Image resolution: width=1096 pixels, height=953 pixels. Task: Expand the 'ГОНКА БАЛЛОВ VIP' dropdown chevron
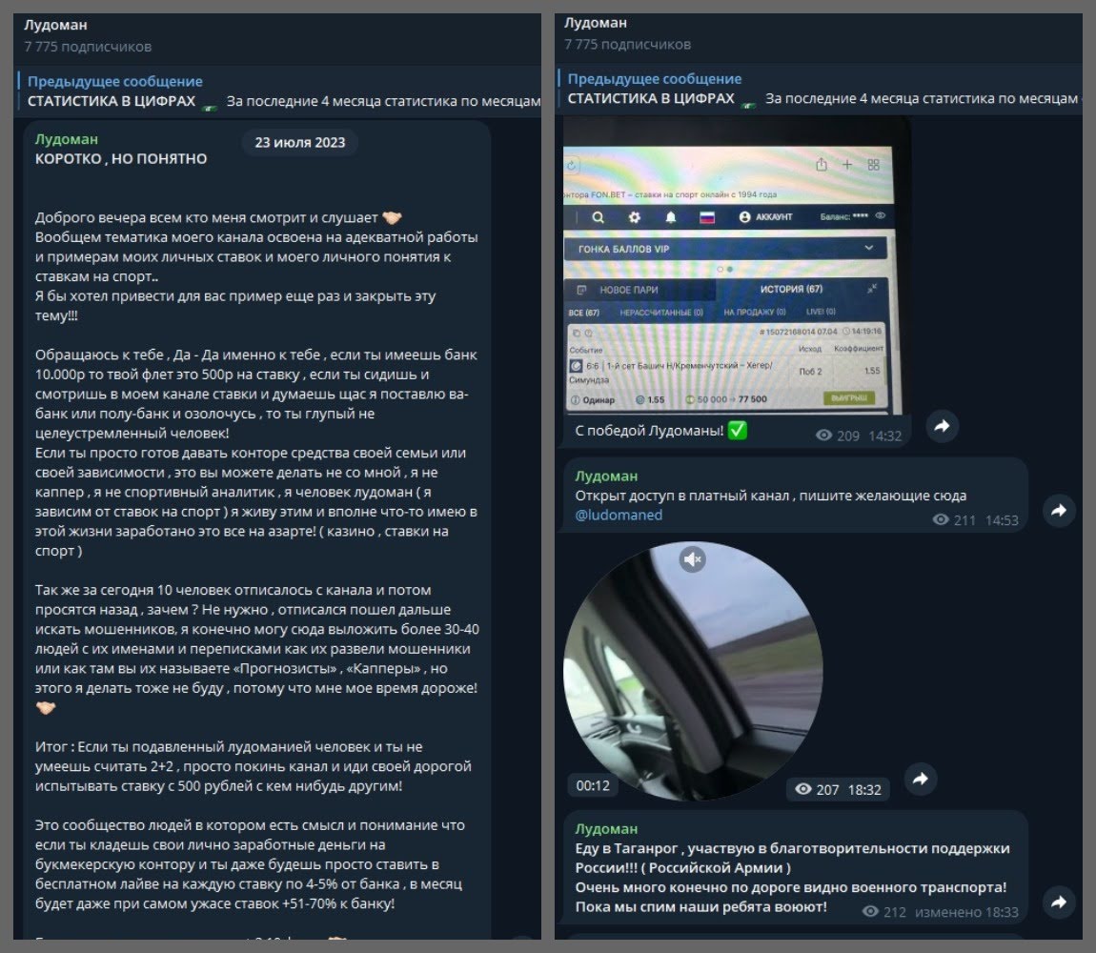point(868,248)
